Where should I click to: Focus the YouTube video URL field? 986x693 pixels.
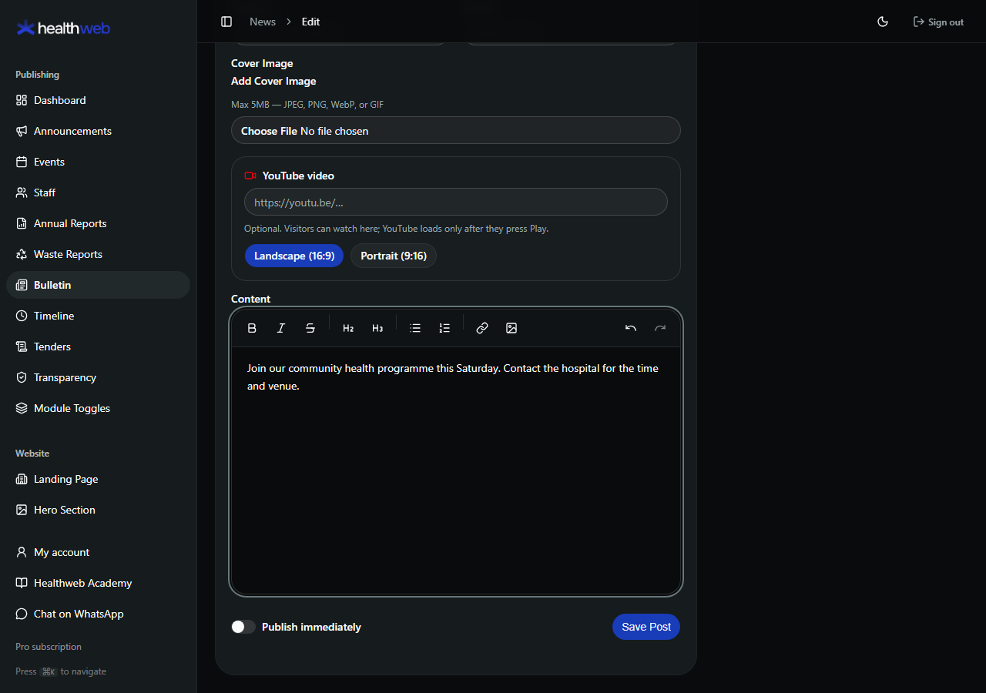[456, 202]
